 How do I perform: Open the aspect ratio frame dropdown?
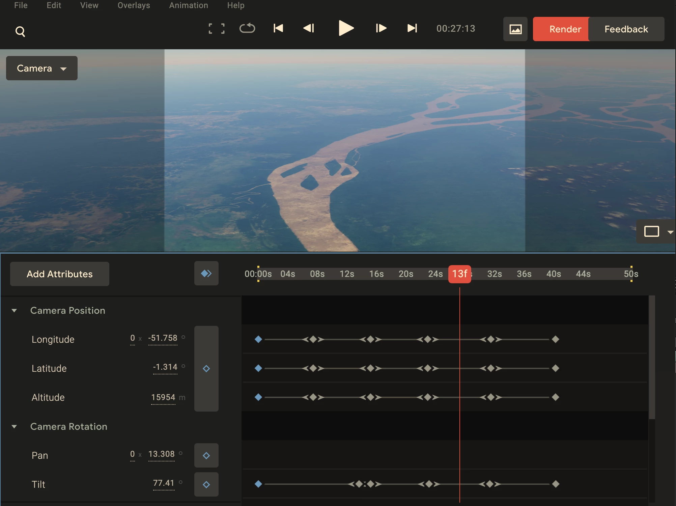(670, 232)
